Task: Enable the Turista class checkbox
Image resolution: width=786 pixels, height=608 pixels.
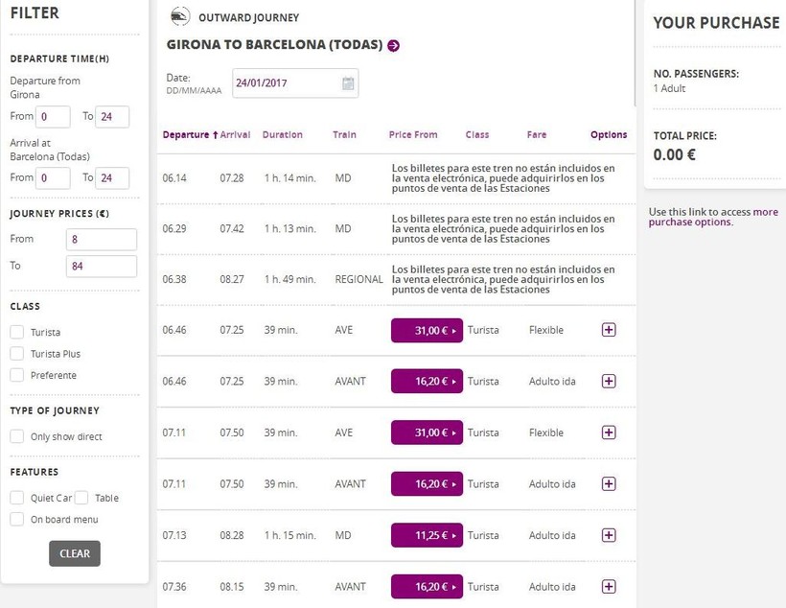Action: click(17, 332)
